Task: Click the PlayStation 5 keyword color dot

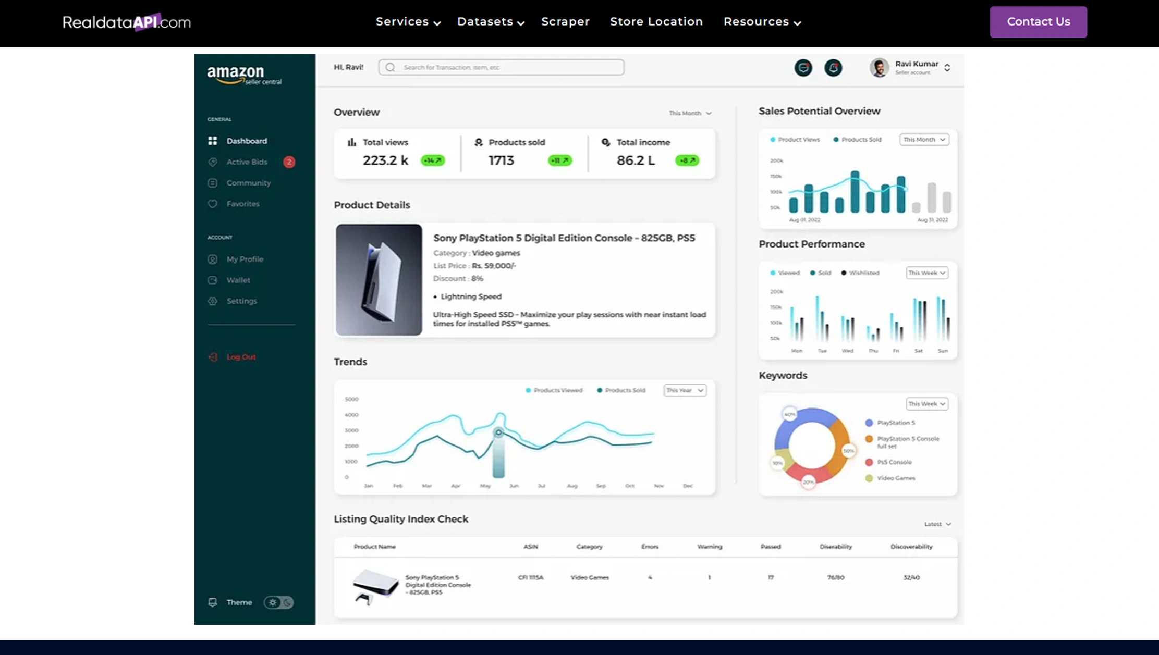Action: [869, 423]
